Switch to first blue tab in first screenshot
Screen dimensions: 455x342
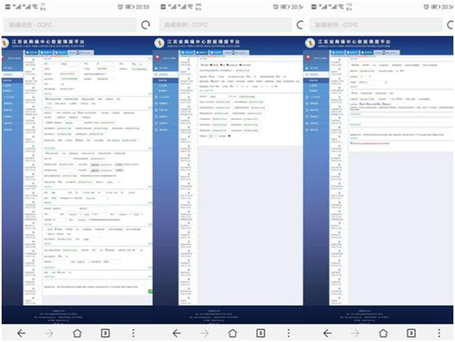tap(32, 53)
